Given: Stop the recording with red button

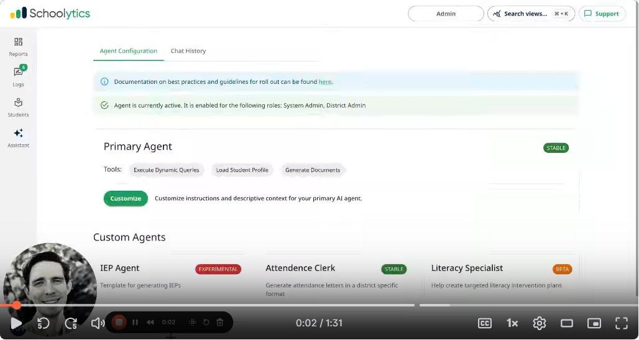Looking at the screenshot, I should pos(119,323).
